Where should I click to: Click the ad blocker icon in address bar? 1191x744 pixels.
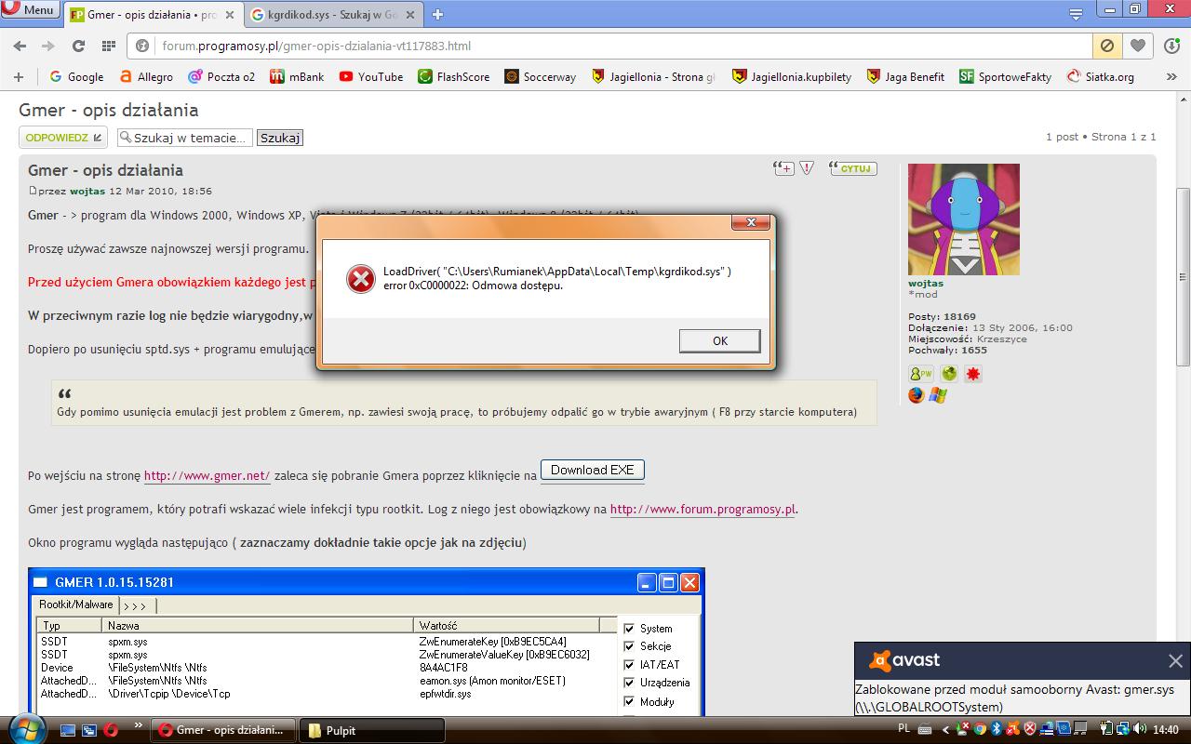pos(1106,46)
